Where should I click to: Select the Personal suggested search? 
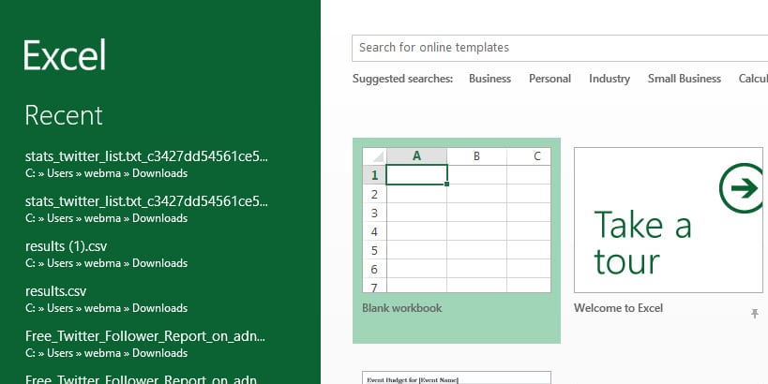click(550, 79)
